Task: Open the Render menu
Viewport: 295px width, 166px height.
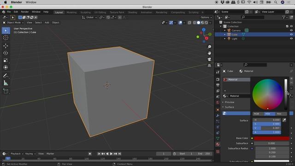Action: pyautogui.click(x=24, y=12)
